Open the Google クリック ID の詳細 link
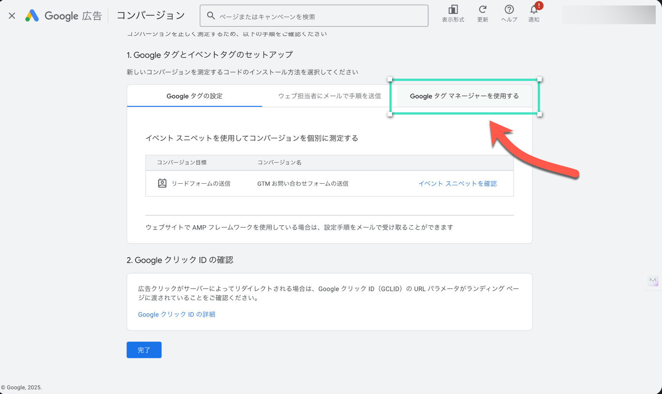The height and width of the screenshot is (394, 662). pos(176,315)
